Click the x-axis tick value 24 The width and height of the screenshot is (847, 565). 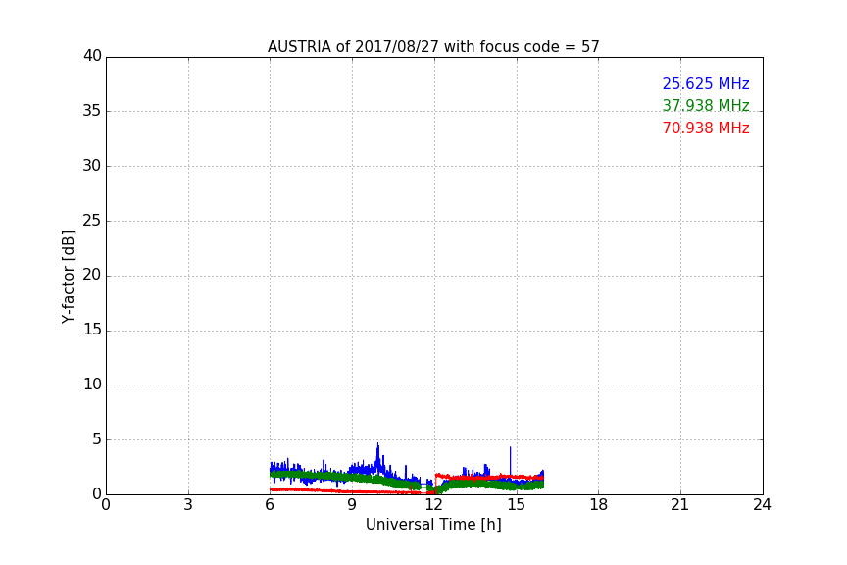click(762, 505)
